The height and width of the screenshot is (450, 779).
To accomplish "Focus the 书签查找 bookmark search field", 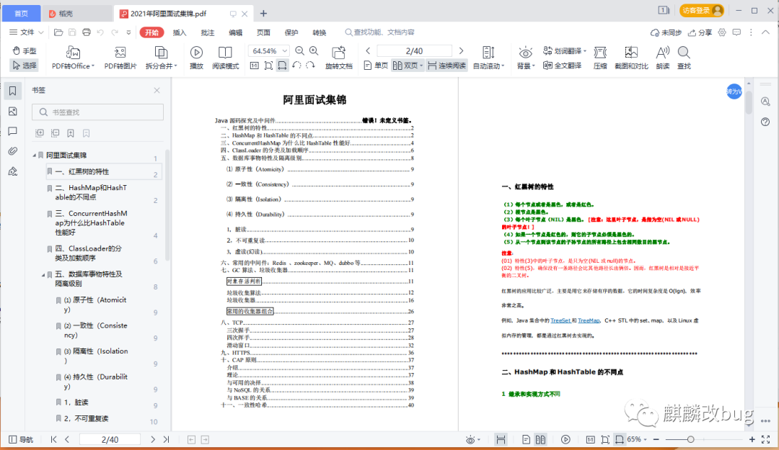I will pos(98,112).
